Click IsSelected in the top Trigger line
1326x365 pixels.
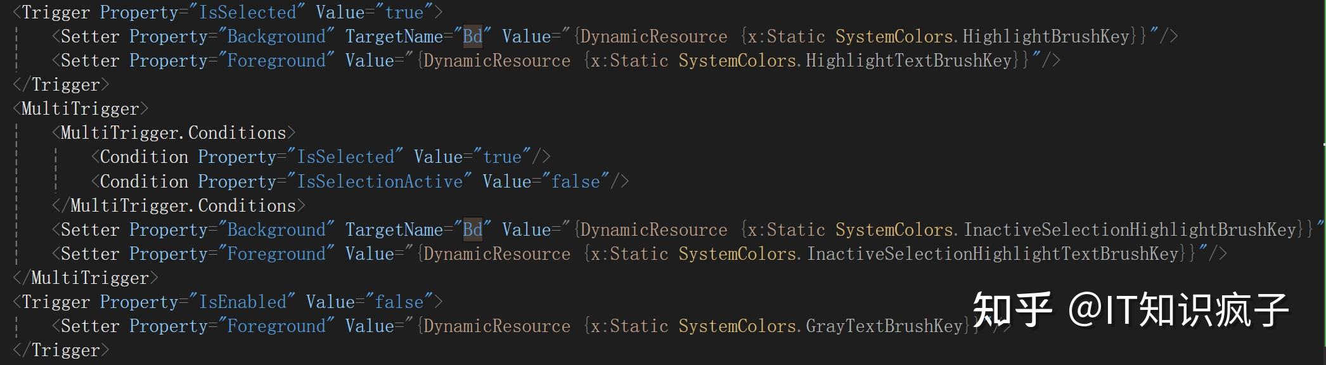point(247,13)
